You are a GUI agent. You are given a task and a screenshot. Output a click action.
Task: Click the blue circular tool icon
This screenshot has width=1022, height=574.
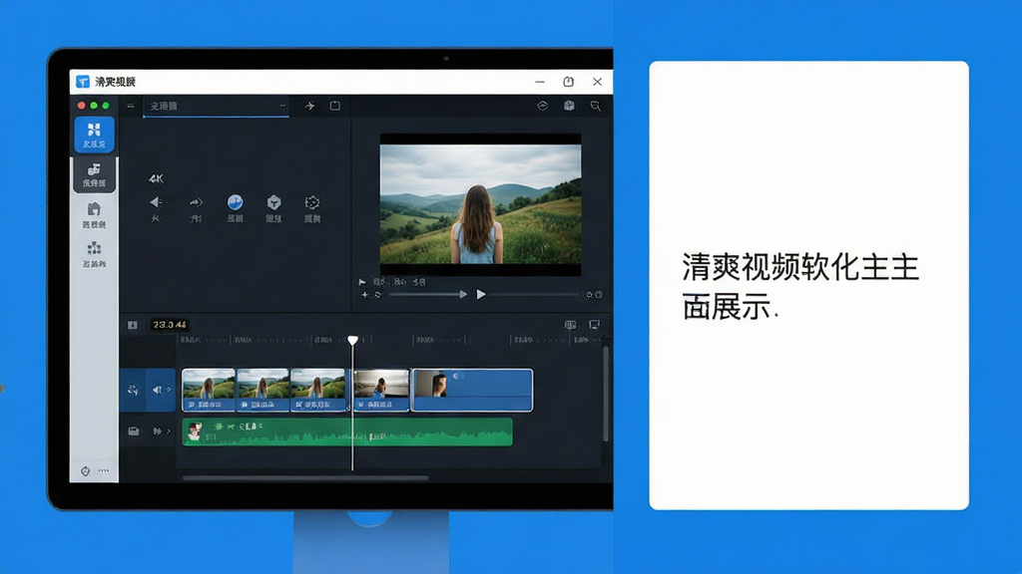tap(235, 202)
